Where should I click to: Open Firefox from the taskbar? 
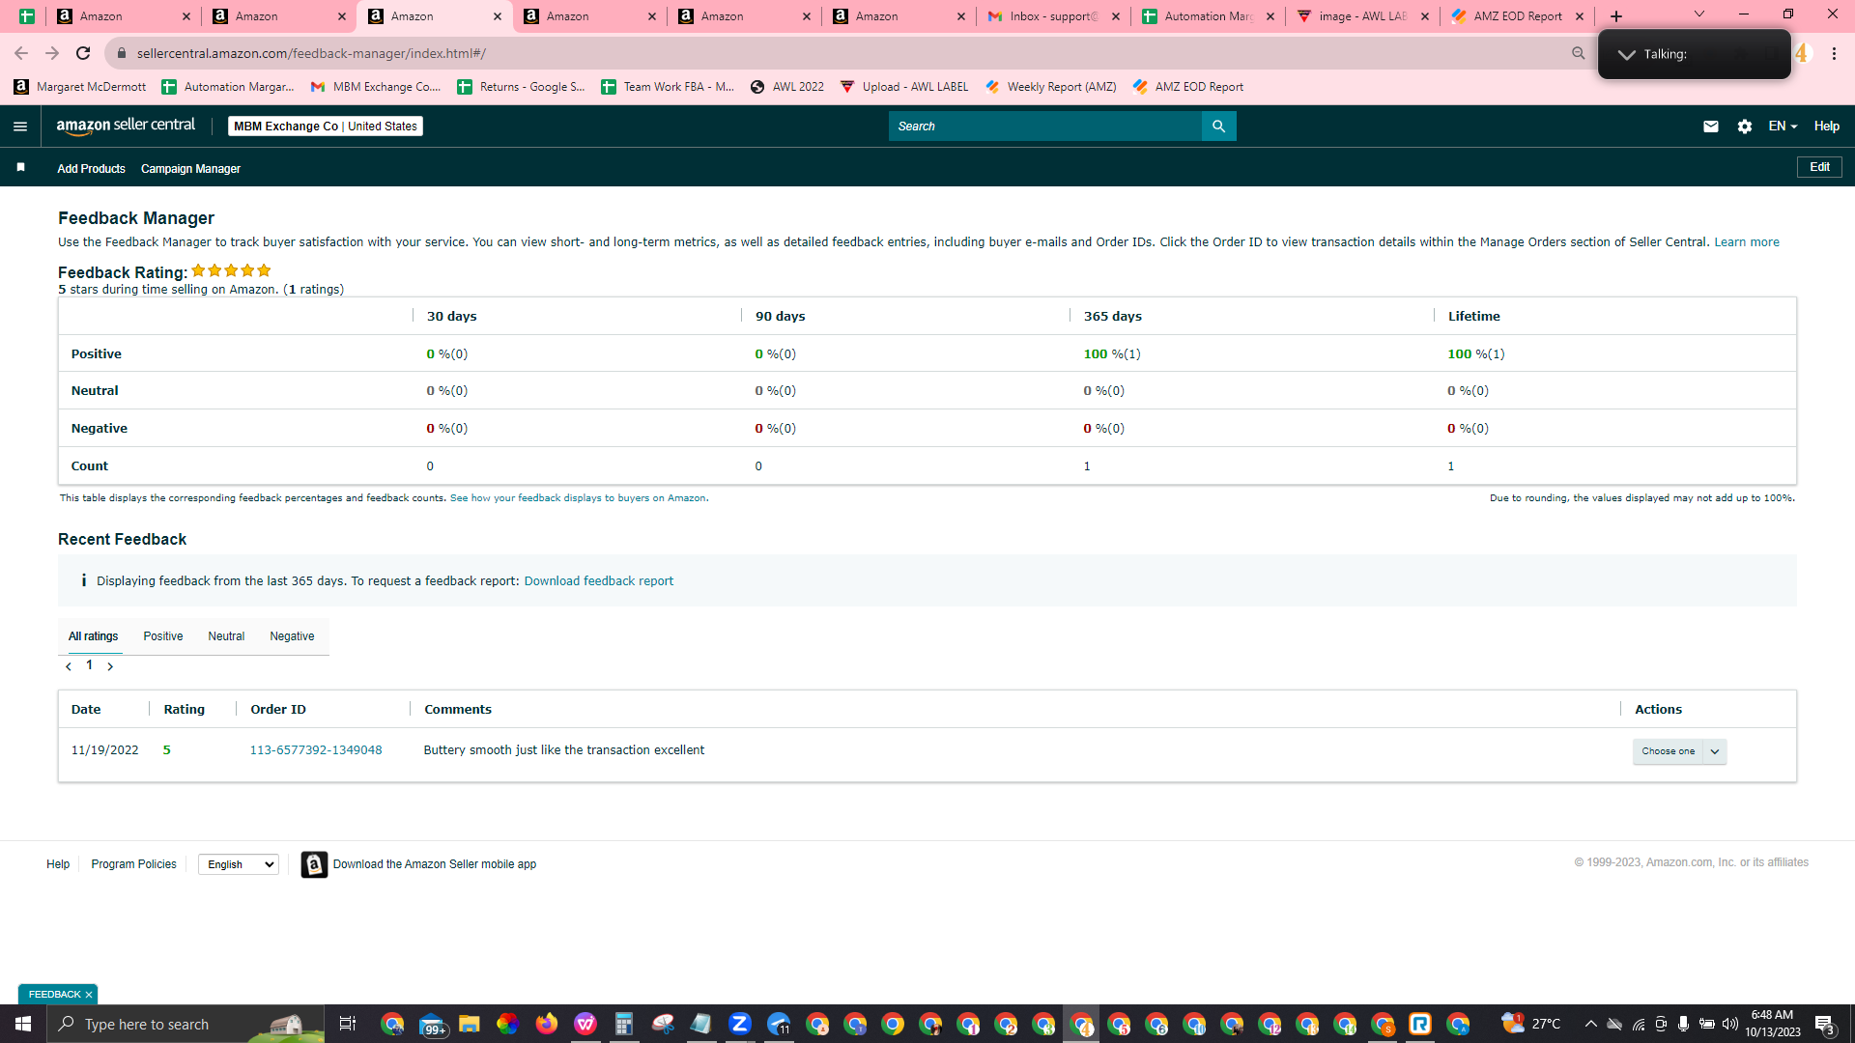[x=547, y=1024]
